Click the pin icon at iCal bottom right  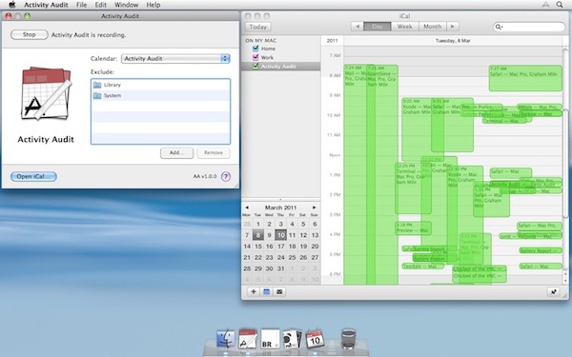tap(553, 292)
